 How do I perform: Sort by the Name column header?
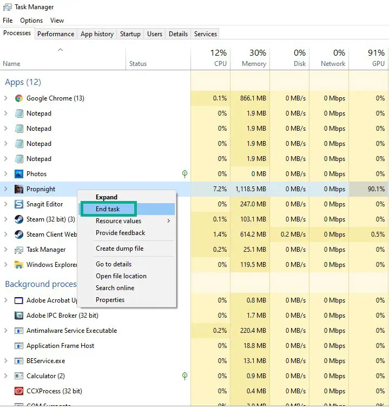tap(63, 59)
